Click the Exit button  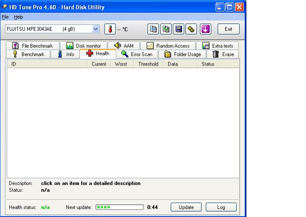point(229,29)
